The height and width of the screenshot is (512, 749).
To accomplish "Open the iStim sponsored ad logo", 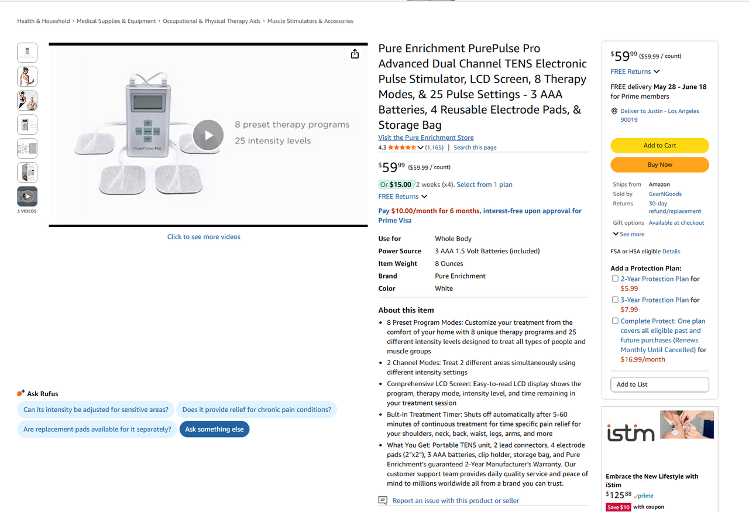I will coord(630,434).
